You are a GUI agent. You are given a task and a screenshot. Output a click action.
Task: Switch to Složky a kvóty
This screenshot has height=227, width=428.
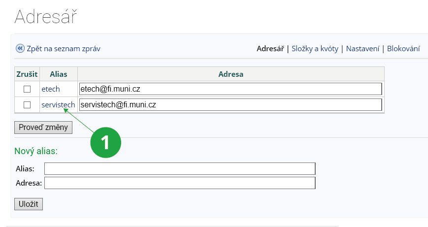pos(315,48)
